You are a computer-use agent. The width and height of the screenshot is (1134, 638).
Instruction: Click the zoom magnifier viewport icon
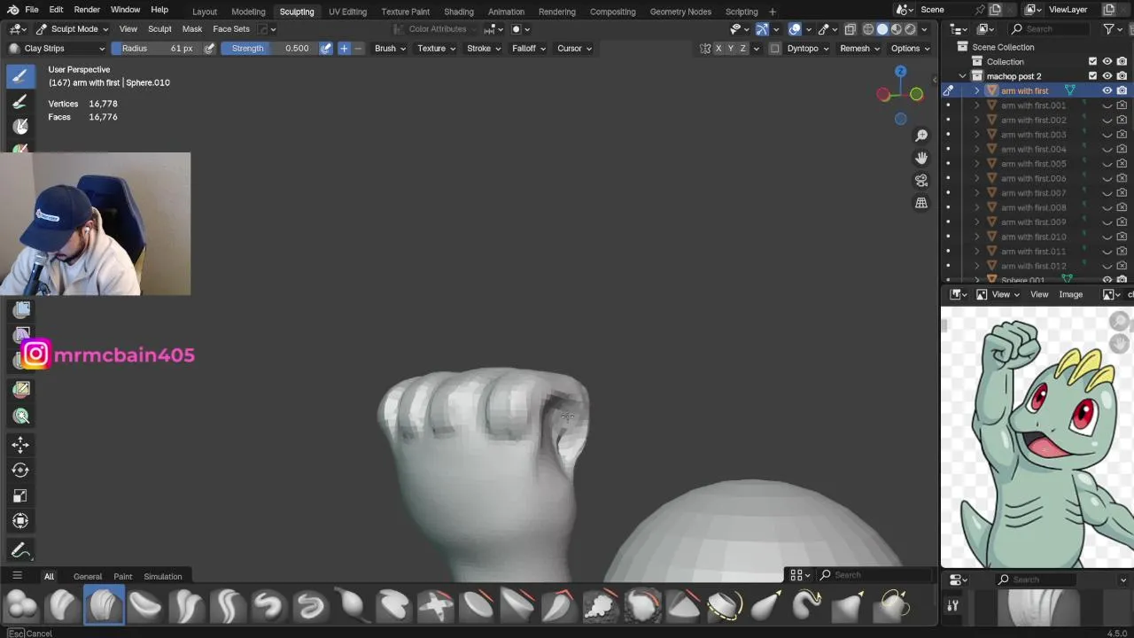pos(921,135)
